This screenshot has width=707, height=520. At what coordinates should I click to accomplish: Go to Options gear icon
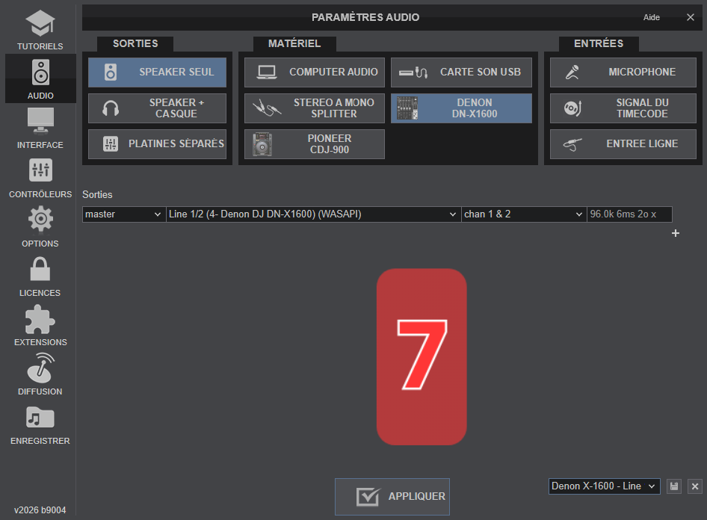[x=40, y=226]
